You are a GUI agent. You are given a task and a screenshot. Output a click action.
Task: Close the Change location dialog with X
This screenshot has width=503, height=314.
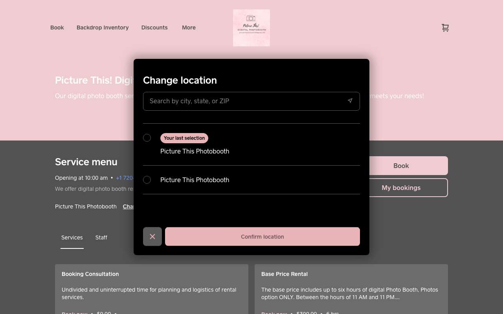coord(152,237)
